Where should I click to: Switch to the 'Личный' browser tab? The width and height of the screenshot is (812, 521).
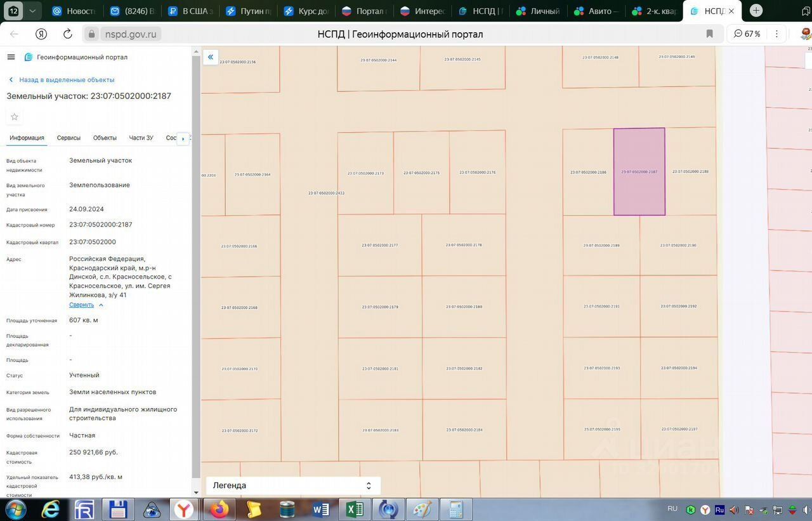(x=538, y=11)
